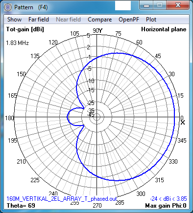Click the 330 degree angle label
The width and height of the screenshot is (193, 213).
(x=173, y=162)
